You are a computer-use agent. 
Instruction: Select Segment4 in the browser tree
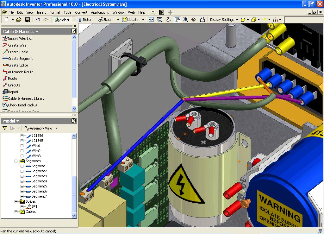[39, 181]
